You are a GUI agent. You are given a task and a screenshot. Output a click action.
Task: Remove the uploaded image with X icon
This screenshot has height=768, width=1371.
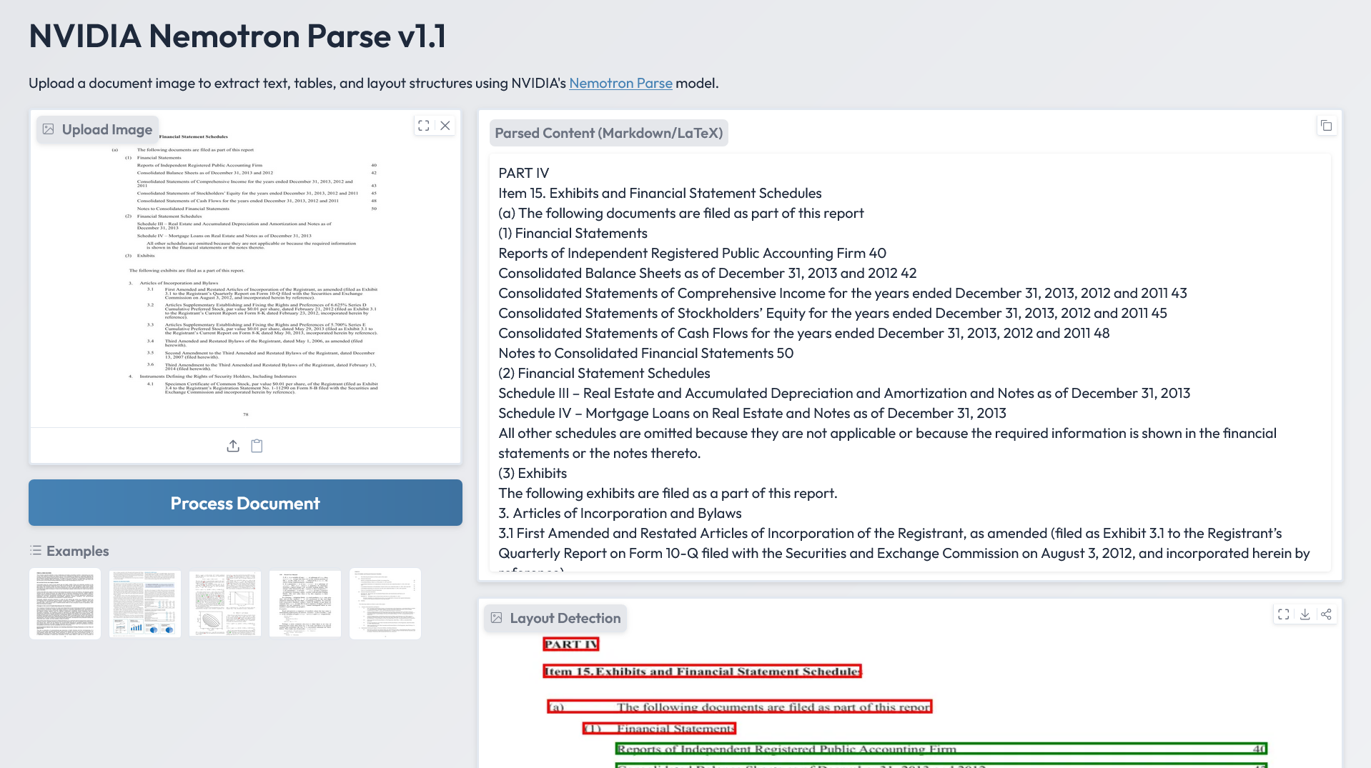(x=445, y=126)
